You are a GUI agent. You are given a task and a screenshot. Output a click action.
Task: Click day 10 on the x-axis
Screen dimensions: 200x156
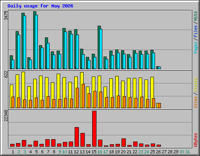pos(64,152)
